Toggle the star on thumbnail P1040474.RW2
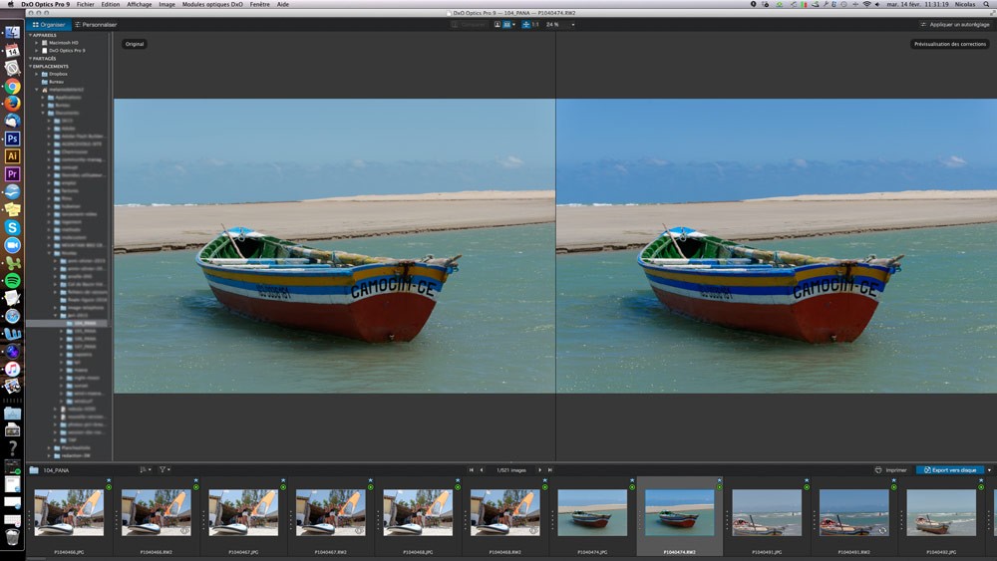 719,480
